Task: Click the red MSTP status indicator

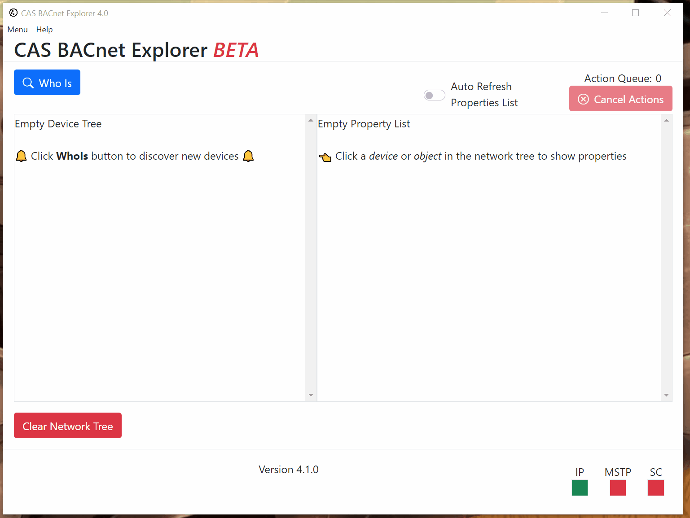Action: coord(618,488)
